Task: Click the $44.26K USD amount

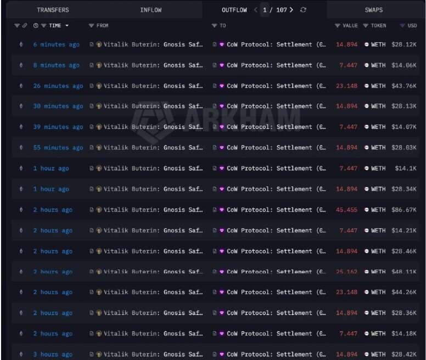Action: [404, 292]
